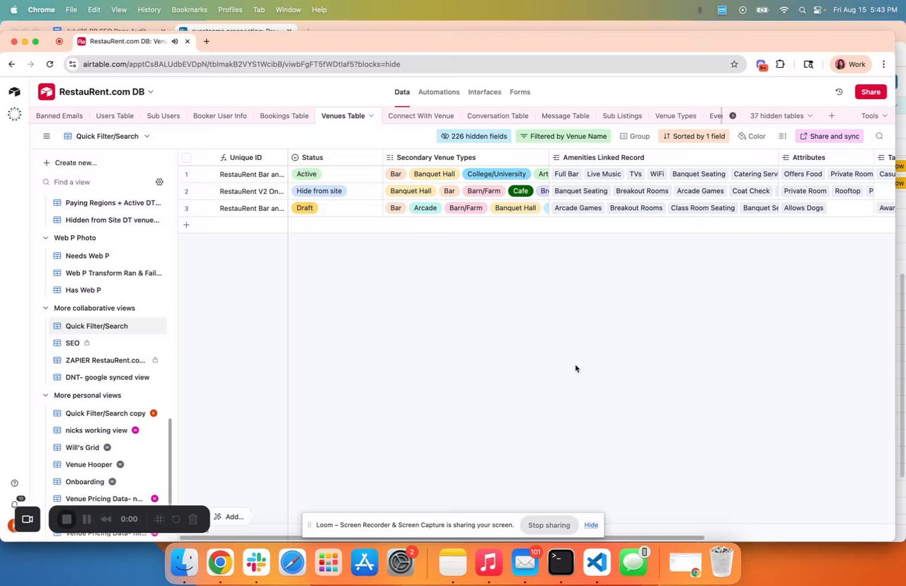906x586 pixels.
Task: Click the Chrome address bar
Action: (x=403, y=64)
